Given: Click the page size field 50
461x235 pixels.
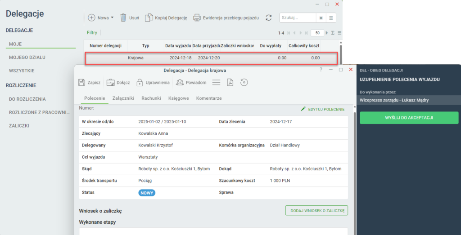Looking at the screenshot, I should [x=317, y=33].
